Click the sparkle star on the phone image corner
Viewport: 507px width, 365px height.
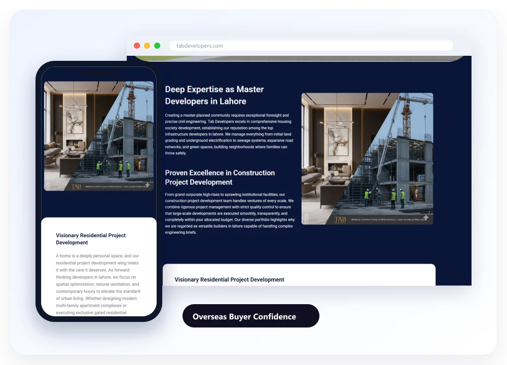148,185
